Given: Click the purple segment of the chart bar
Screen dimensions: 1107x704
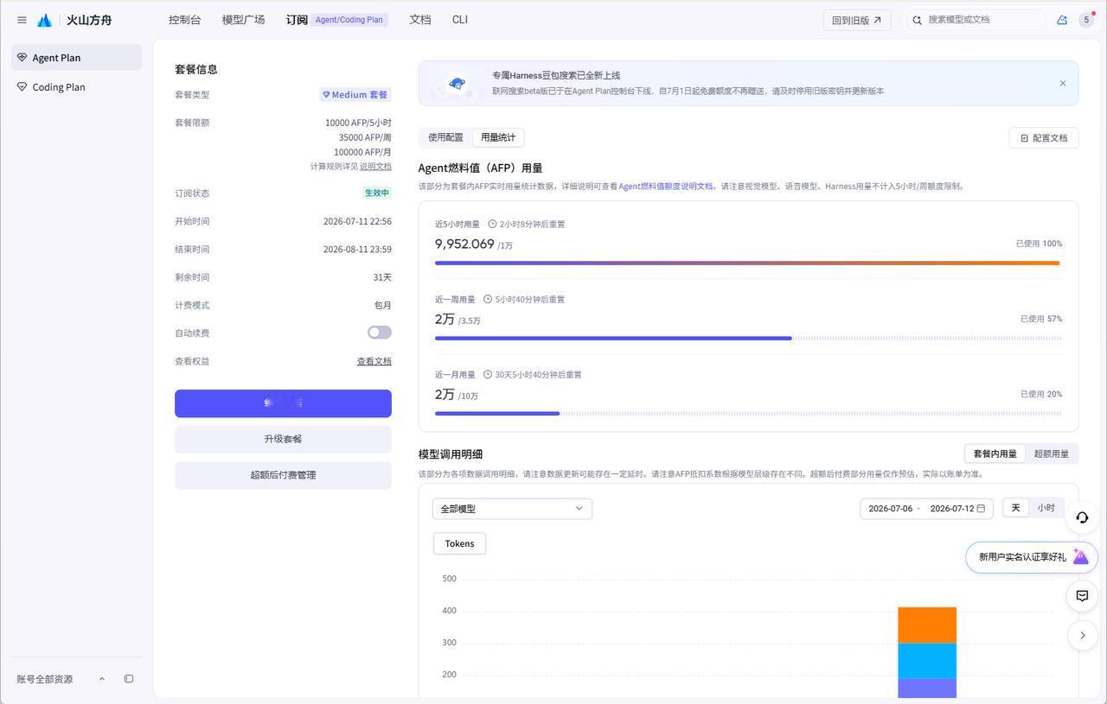Looking at the screenshot, I should (927, 688).
